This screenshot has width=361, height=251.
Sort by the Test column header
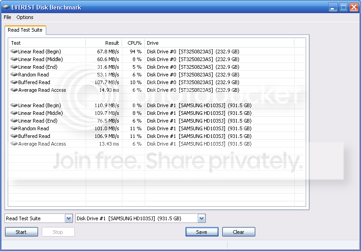(x=47, y=43)
